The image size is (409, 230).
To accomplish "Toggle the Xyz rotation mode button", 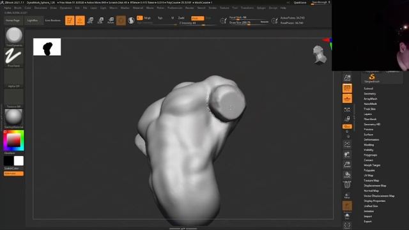I will click(x=347, y=126).
